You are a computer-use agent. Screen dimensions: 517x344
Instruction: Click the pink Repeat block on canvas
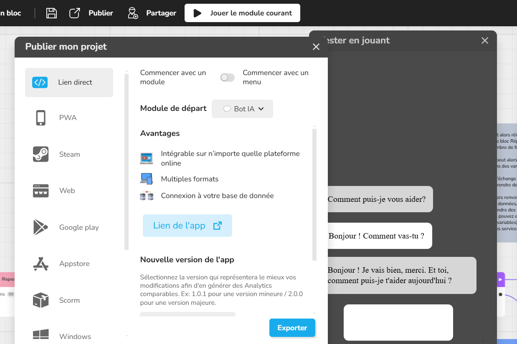click(7, 279)
